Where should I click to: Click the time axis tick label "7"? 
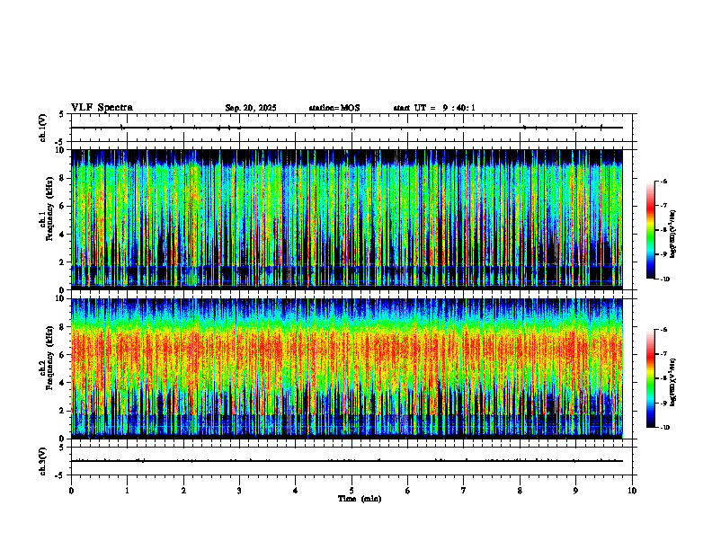click(x=464, y=491)
